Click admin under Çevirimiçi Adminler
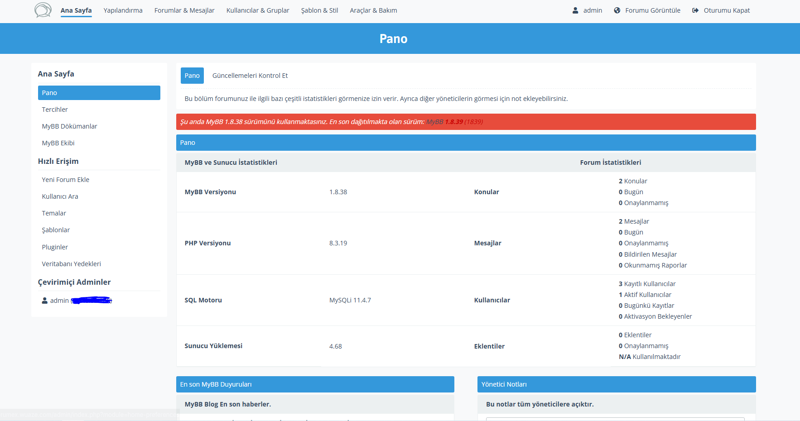The height and width of the screenshot is (421, 800). [x=59, y=301]
